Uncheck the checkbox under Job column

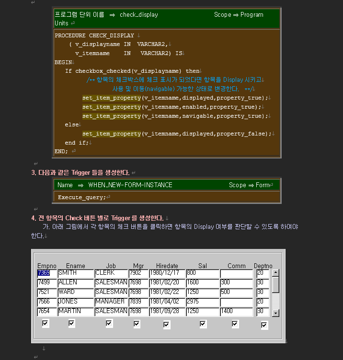pos(109,323)
